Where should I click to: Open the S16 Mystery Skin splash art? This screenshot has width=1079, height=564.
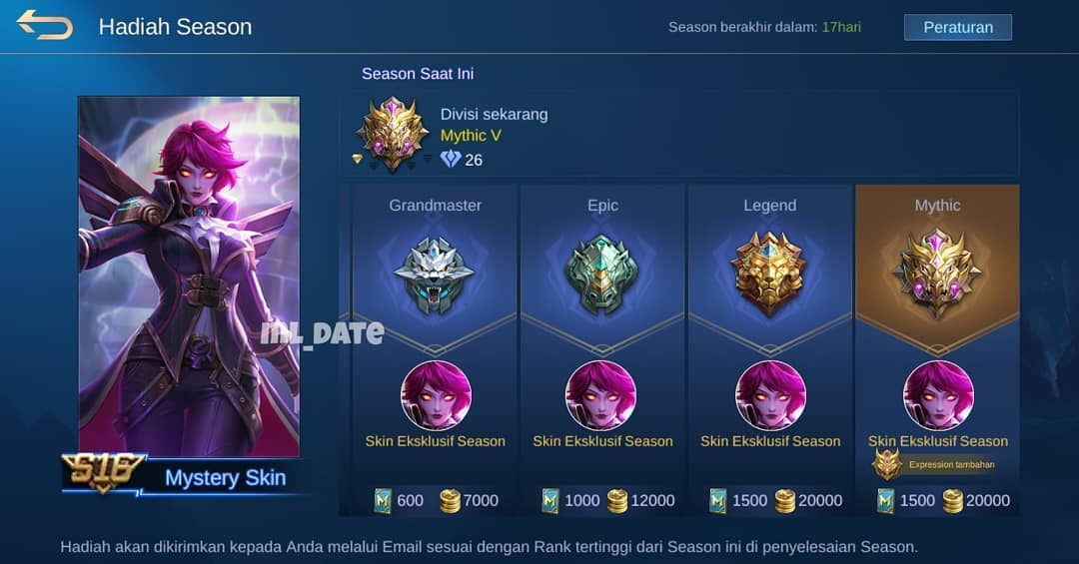(189, 277)
